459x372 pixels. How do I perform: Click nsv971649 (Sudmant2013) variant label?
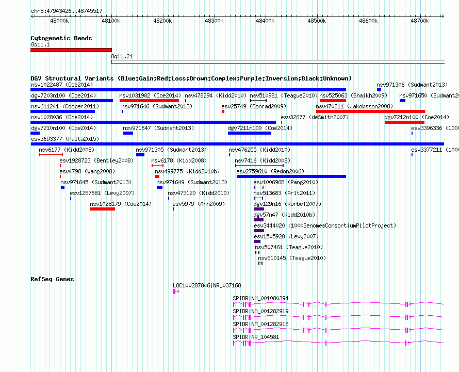tap(192, 182)
